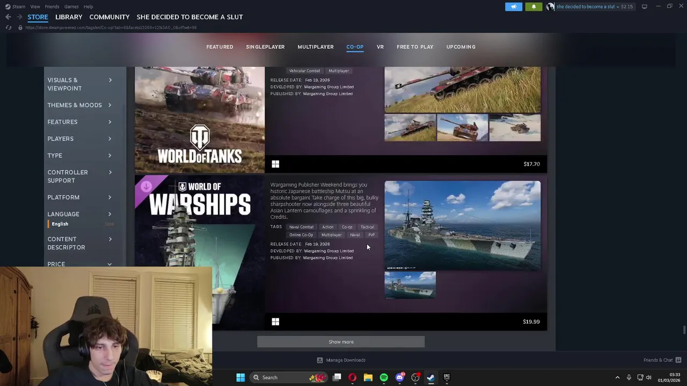Switch to the Free to Play tab
687x386 pixels.
click(415, 47)
